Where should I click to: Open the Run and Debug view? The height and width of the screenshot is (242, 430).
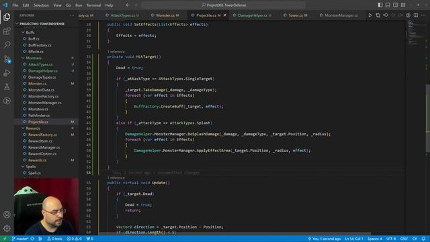[x=7, y=73]
